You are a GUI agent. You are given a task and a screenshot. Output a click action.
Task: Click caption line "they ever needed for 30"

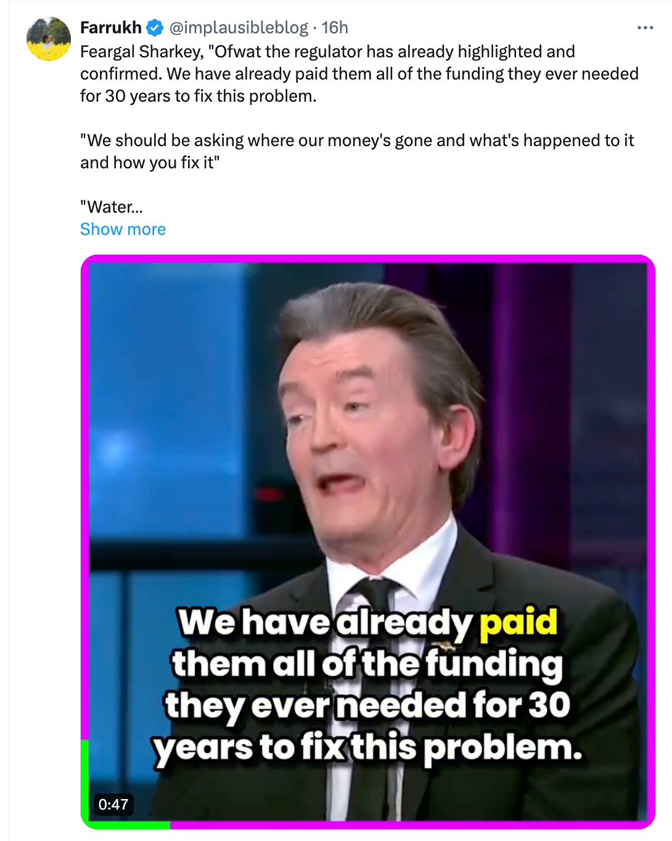(367, 705)
